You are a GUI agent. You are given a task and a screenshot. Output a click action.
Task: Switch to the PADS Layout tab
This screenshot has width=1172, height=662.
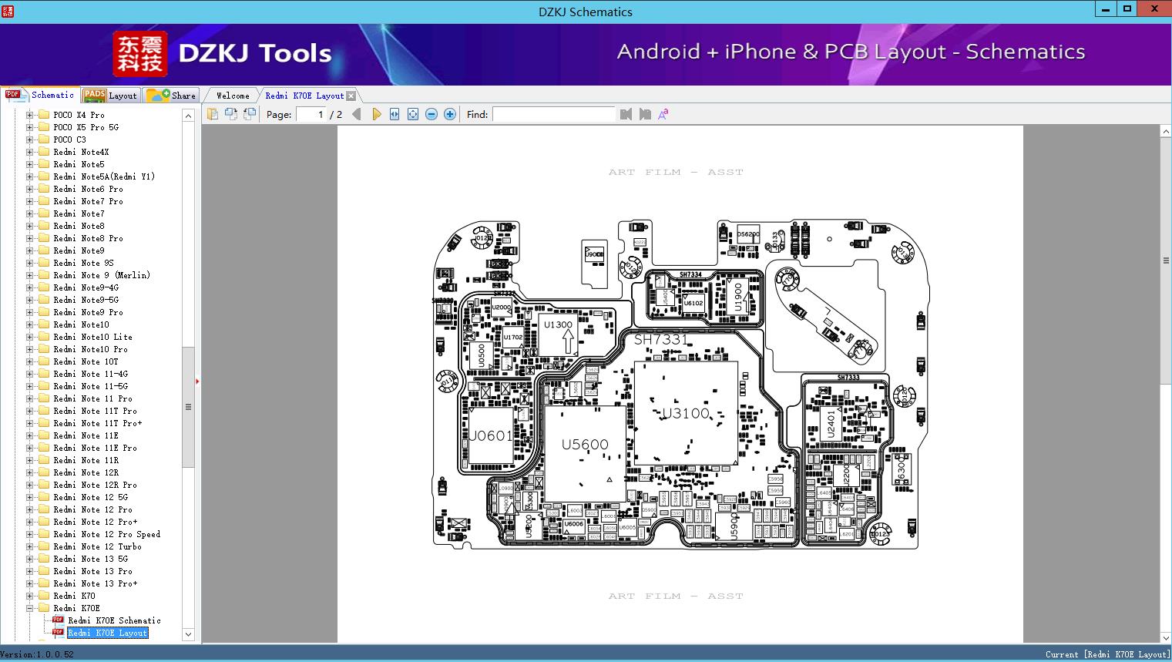pyautogui.click(x=111, y=96)
